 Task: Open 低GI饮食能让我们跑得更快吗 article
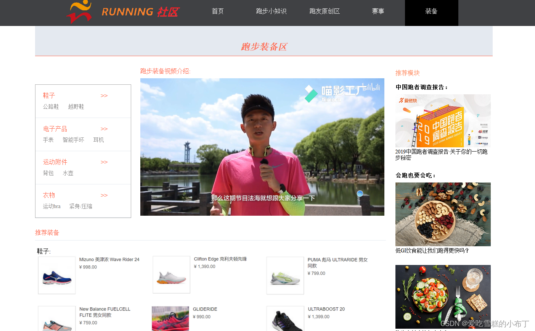click(432, 250)
